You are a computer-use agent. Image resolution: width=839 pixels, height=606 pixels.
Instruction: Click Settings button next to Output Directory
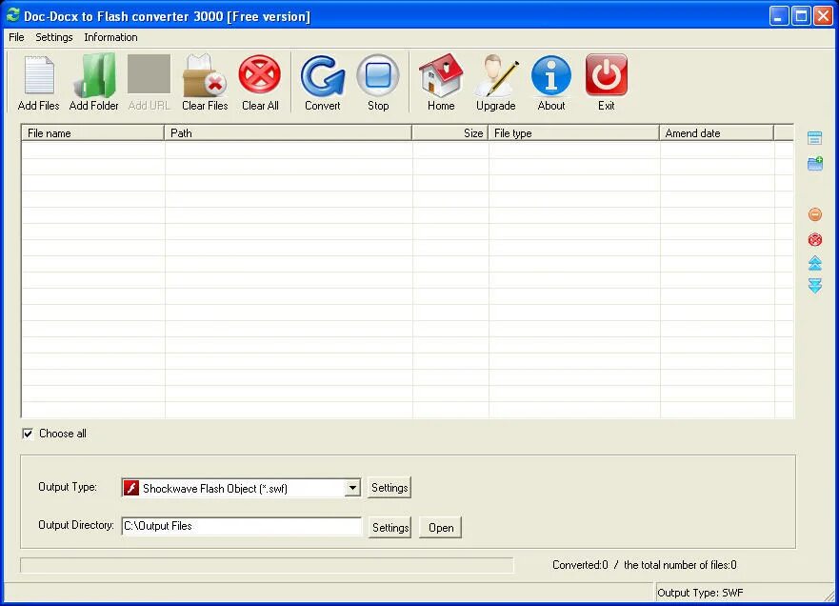click(x=390, y=527)
